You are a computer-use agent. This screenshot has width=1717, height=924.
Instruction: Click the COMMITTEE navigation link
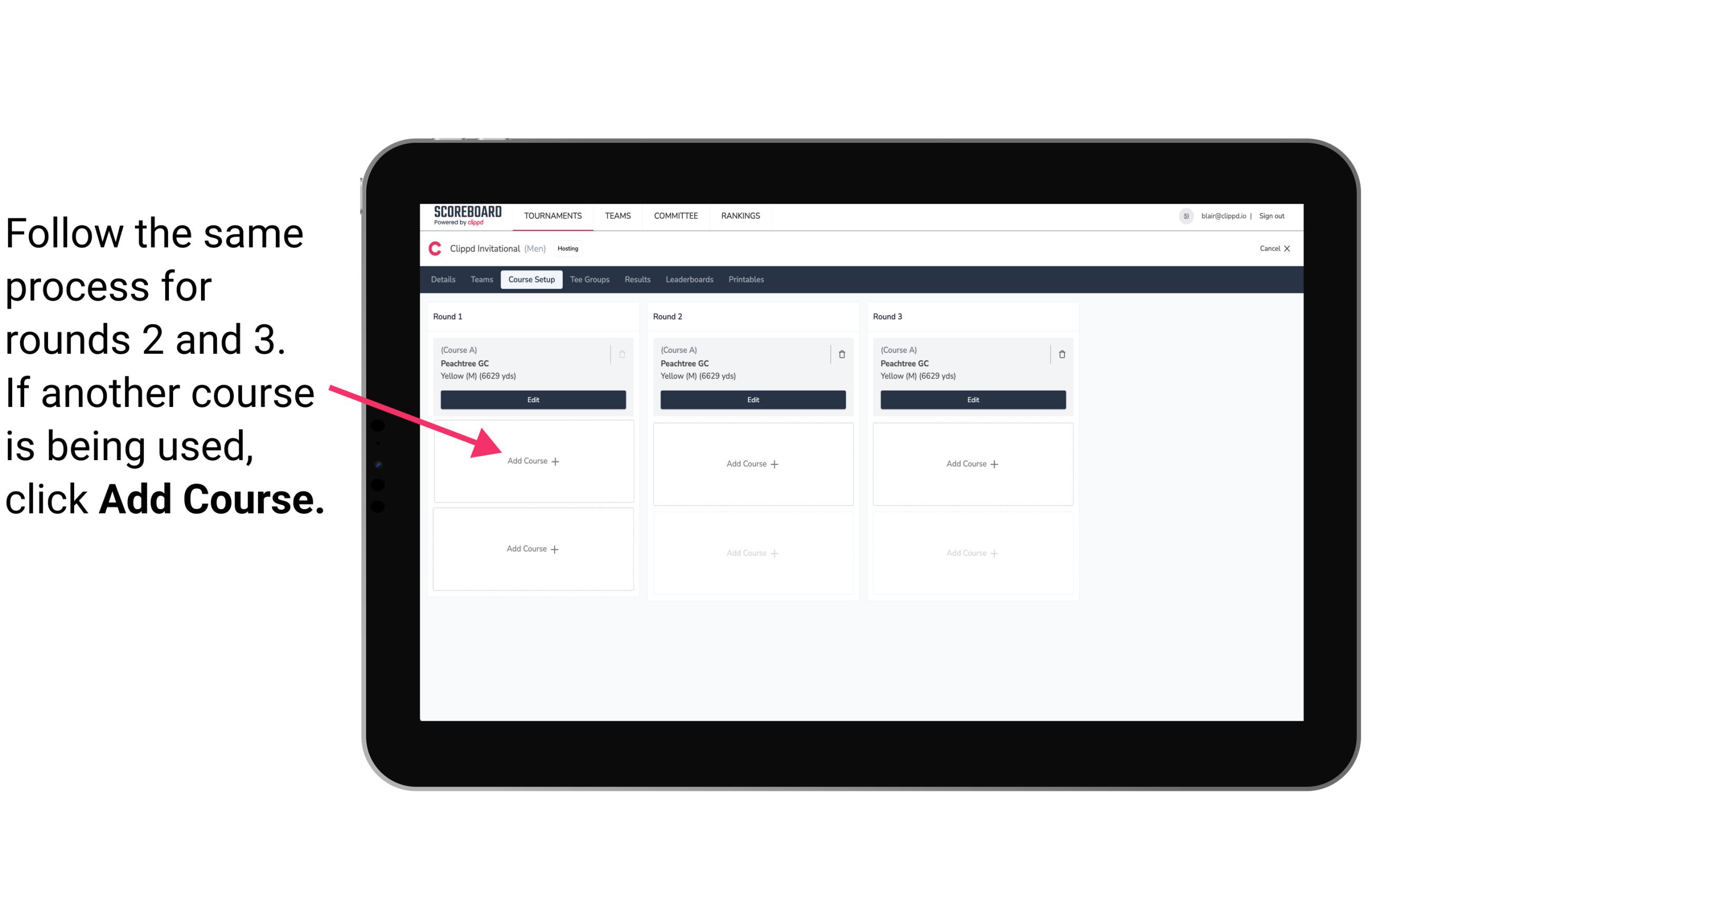[x=675, y=215]
